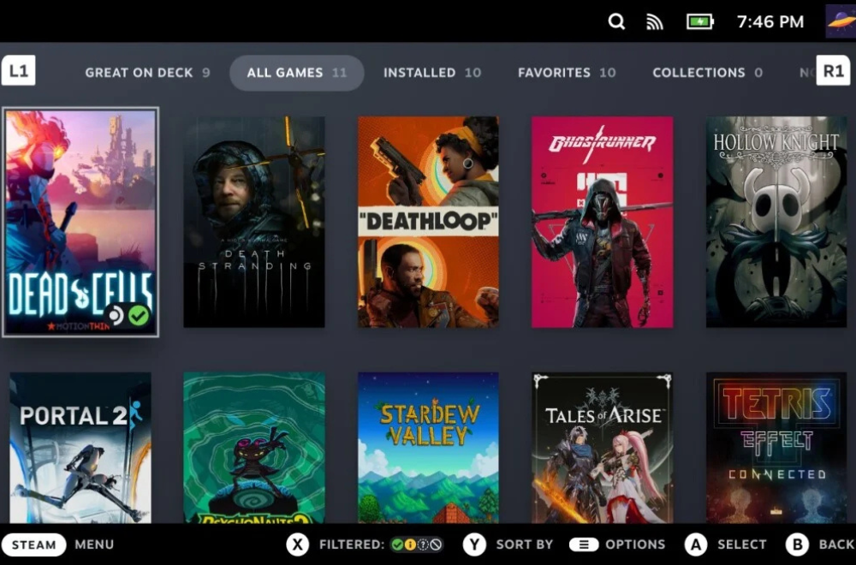The width and height of the screenshot is (856, 565).
Task: Select the Portal 2 game cover
Action: [80, 449]
